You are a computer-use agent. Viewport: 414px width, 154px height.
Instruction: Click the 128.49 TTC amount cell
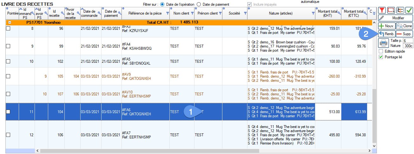click(354, 61)
